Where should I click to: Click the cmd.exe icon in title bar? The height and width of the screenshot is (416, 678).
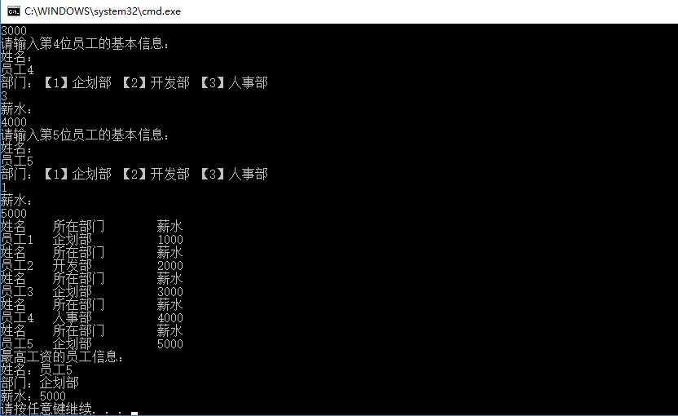[x=14, y=11]
